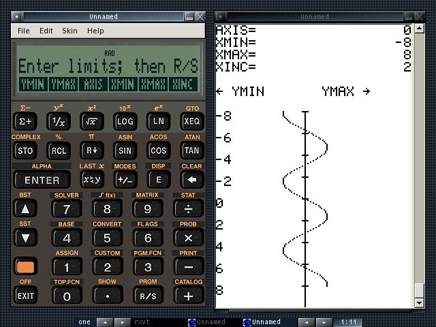Click the number 5 key

[x=108, y=238]
